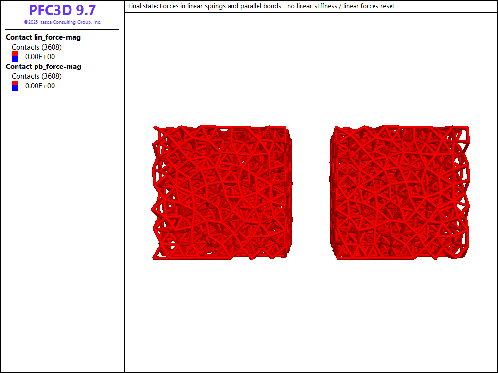Screen dimensions: 498x373
Task: Click the PFC3D 9.7 title text
Action: [x=62, y=10]
